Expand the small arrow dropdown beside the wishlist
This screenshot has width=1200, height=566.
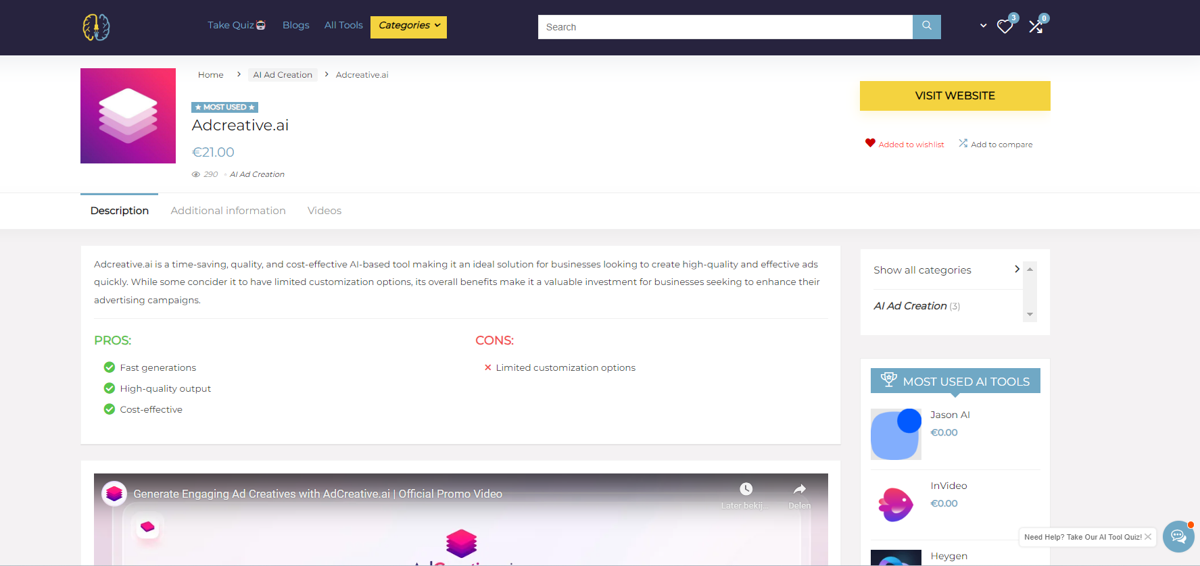[983, 26]
